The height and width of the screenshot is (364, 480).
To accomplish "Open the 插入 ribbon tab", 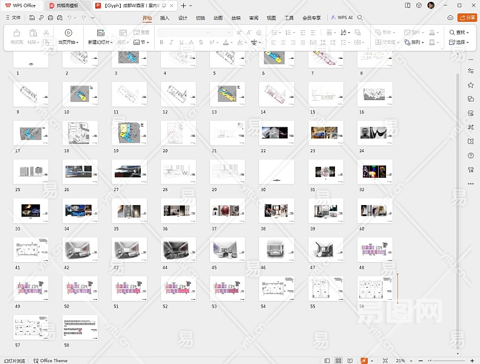I will click(x=164, y=18).
